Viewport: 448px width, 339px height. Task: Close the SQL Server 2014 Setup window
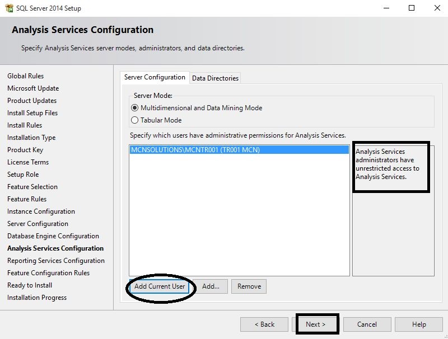click(437, 8)
